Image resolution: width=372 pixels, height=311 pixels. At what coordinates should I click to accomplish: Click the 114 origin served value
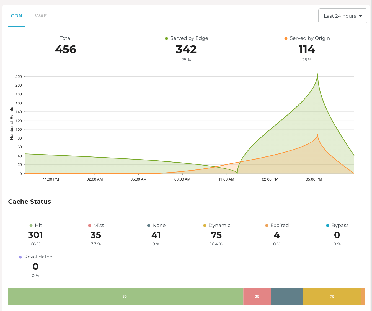point(307,49)
